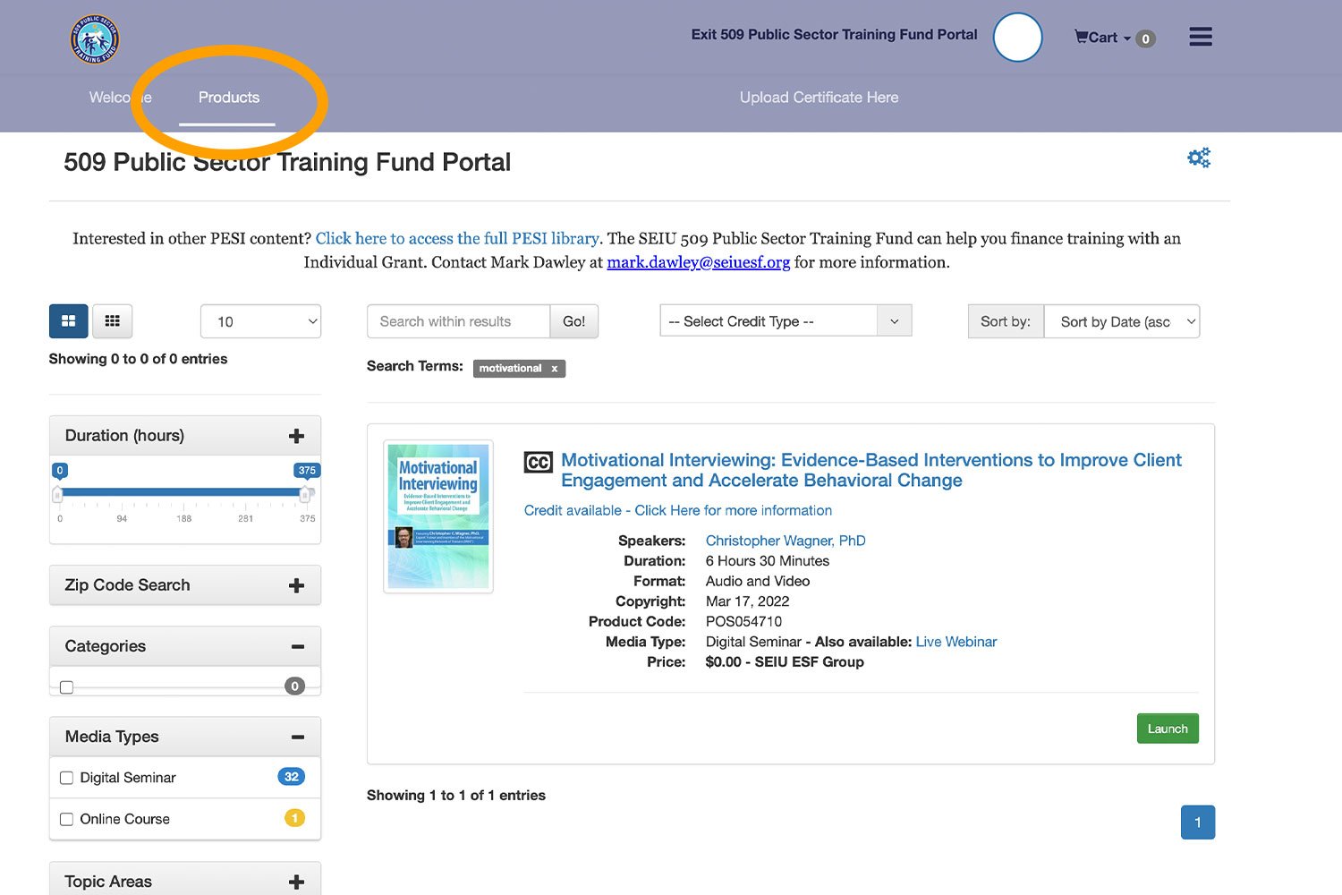Select the Products tab
This screenshot has height=895, width=1342.
click(229, 98)
